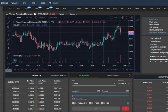This screenshot has height=112, width=168.
Task: Switch to the ETH market tab
Action: (58, 9)
